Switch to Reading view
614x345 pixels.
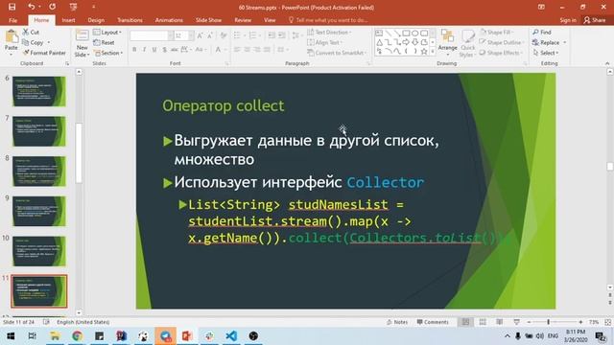(500, 322)
